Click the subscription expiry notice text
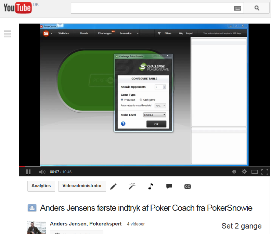The width and height of the screenshot is (271, 234). tap(222, 33)
